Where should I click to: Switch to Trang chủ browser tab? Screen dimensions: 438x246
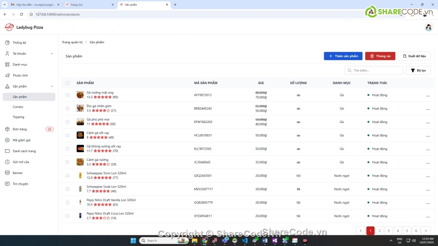[x=89, y=5]
